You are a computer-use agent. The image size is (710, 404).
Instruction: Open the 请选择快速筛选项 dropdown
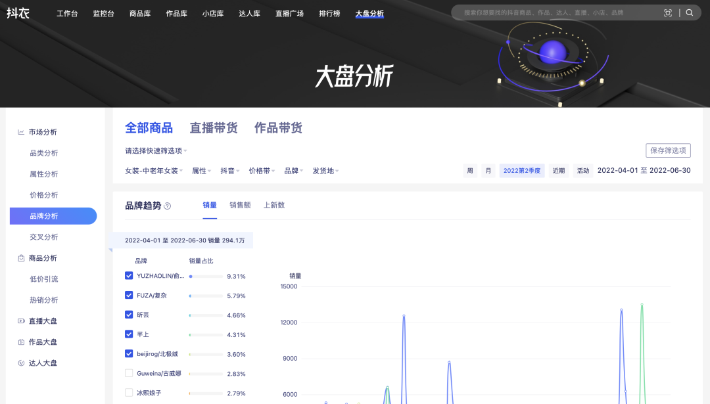pos(156,150)
